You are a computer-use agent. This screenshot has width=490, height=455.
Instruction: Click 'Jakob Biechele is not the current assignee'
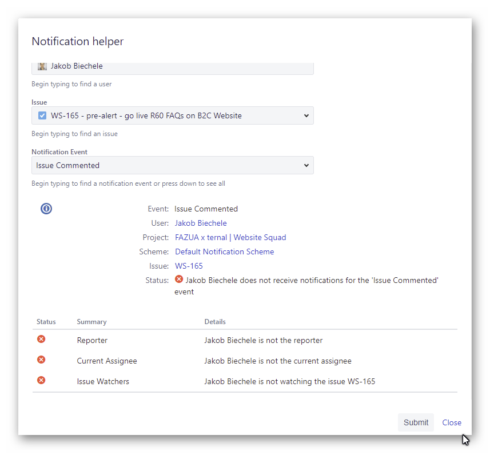point(278,361)
